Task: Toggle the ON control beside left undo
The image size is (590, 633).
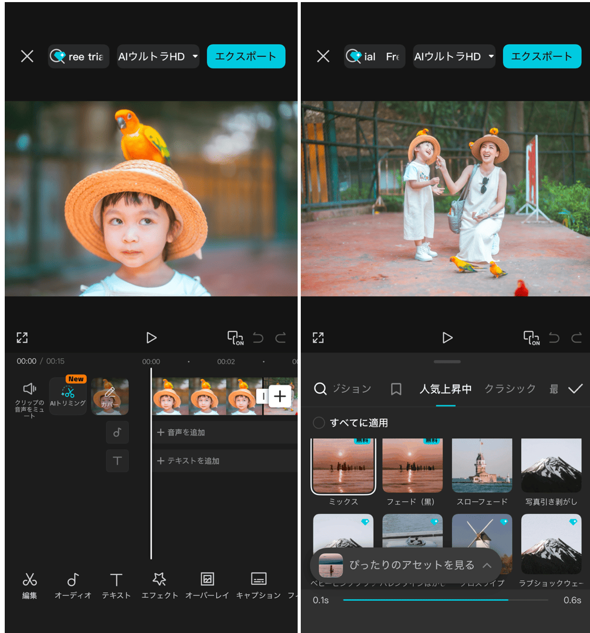Action: [x=235, y=338]
